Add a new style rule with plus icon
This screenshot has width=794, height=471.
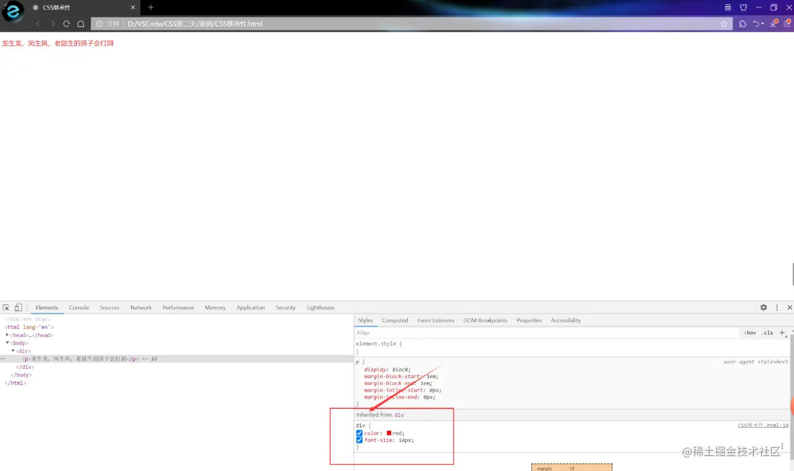pyautogui.click(x=782, y=333)
